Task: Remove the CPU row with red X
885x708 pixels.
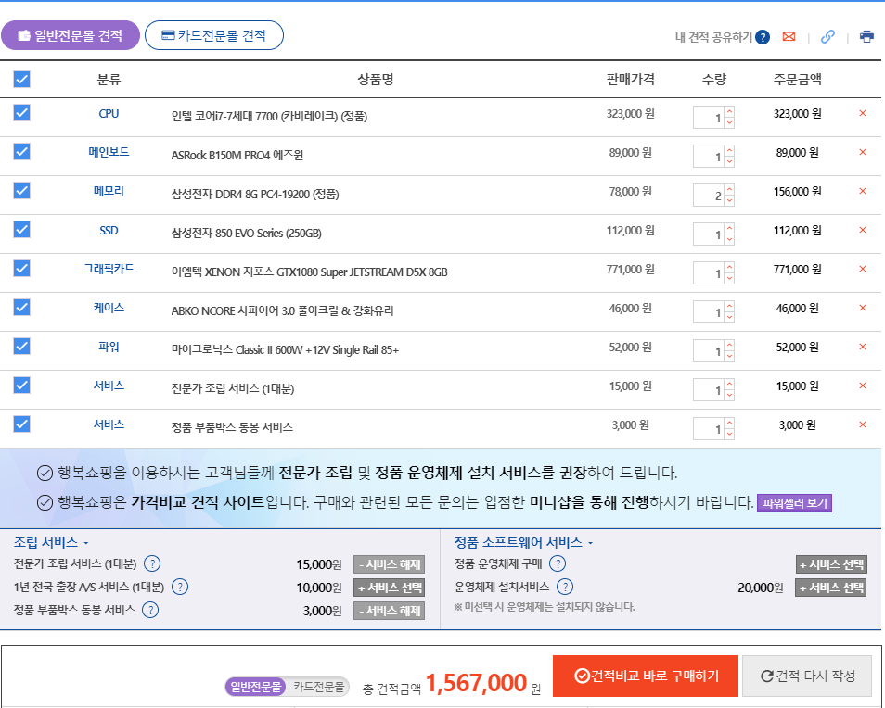Action: pyautogui.click(x=863, y=113)
